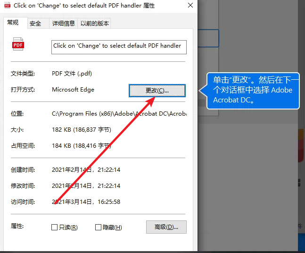Click the 属性 label beside the checkboxes
The width and height of the screenshot is (305, 253).
[x=17, y=226]
